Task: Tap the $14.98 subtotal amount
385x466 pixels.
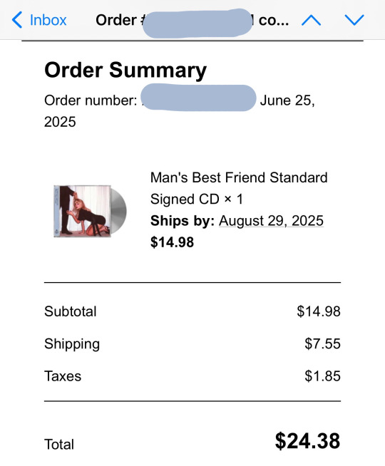Action: [319, 311]
